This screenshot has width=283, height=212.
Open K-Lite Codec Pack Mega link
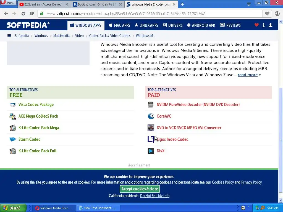[x=39, y=128]
